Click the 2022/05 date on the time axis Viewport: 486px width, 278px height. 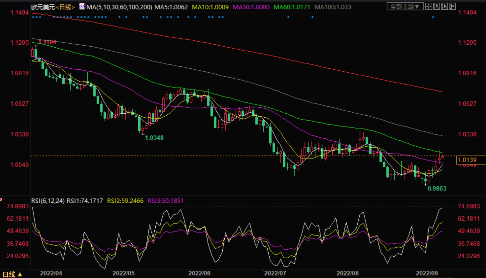coord(123,273)
